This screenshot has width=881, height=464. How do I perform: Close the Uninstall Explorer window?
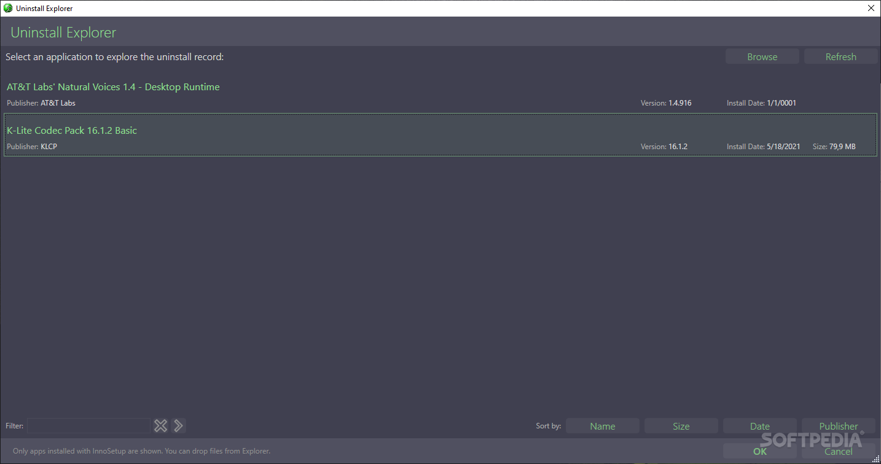pyautogui.click(x=871, y=8)
